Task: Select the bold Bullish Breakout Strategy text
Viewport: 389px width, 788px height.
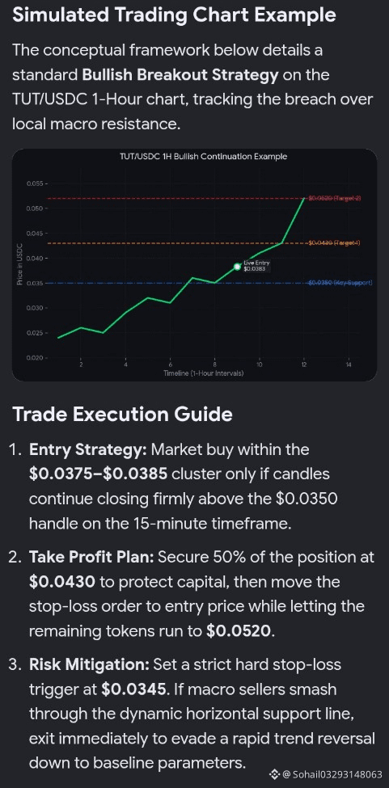Action: coord(180,75)
